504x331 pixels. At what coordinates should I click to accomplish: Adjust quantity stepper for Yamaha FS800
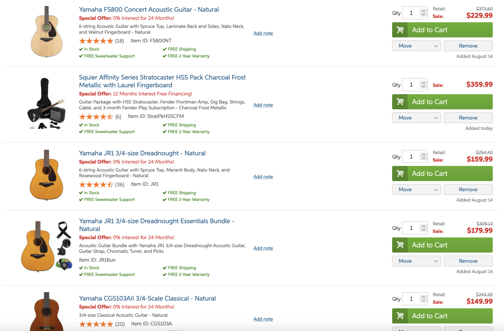[x=424, y=13]
